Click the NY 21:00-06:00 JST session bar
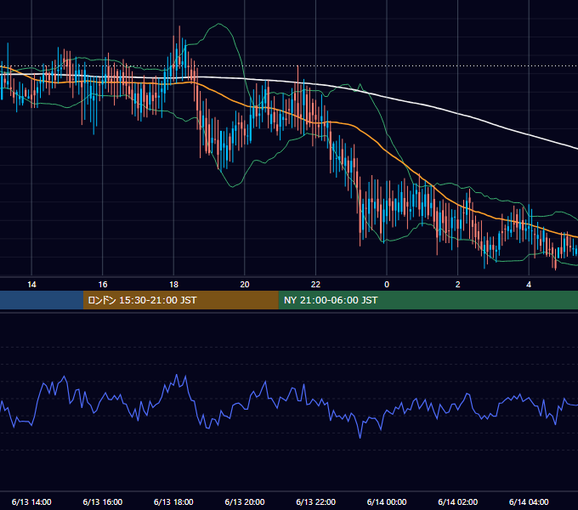Image resolution: width=578 pixels, height=510 pixels. 428,300
